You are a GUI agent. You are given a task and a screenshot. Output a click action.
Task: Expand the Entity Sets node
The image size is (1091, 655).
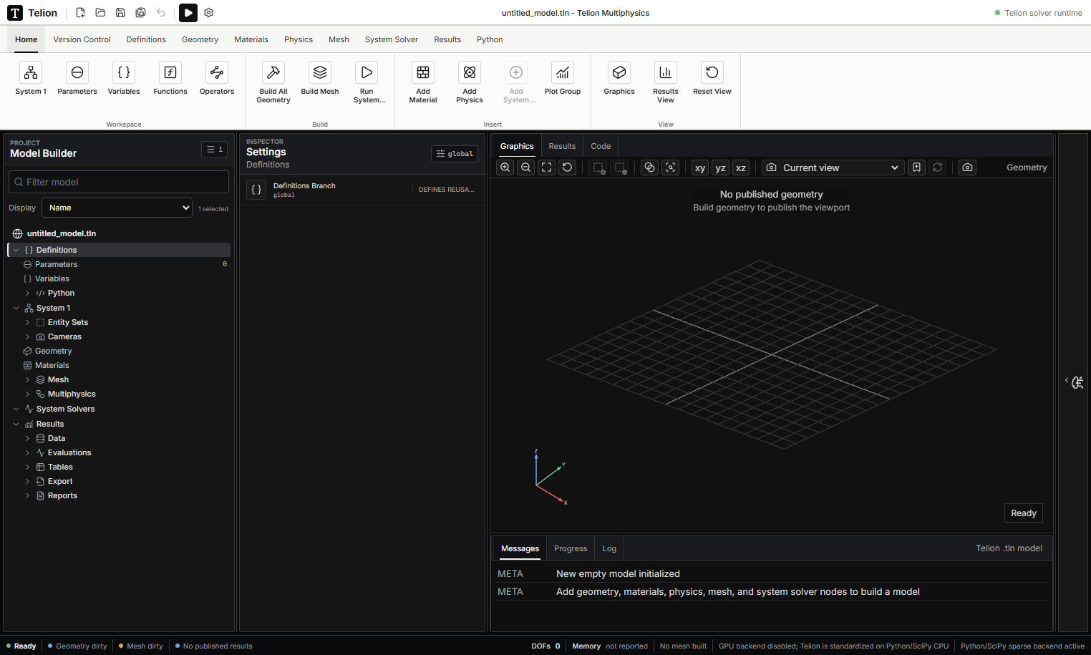click(27, 323)
